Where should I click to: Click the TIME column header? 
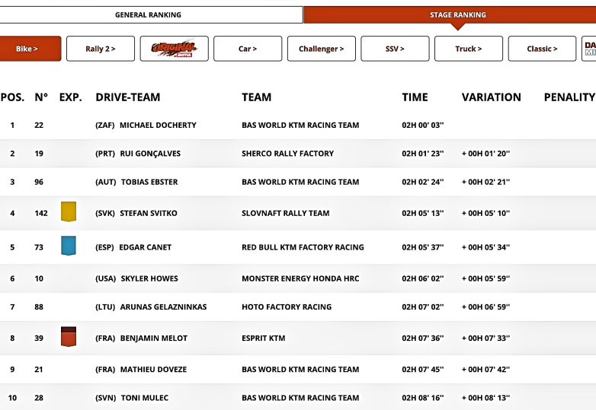(415, 97)
